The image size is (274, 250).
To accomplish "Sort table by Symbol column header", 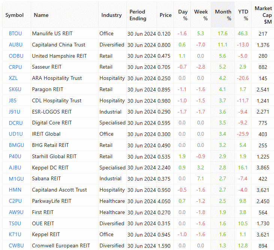I will click(x=15, y=15).
